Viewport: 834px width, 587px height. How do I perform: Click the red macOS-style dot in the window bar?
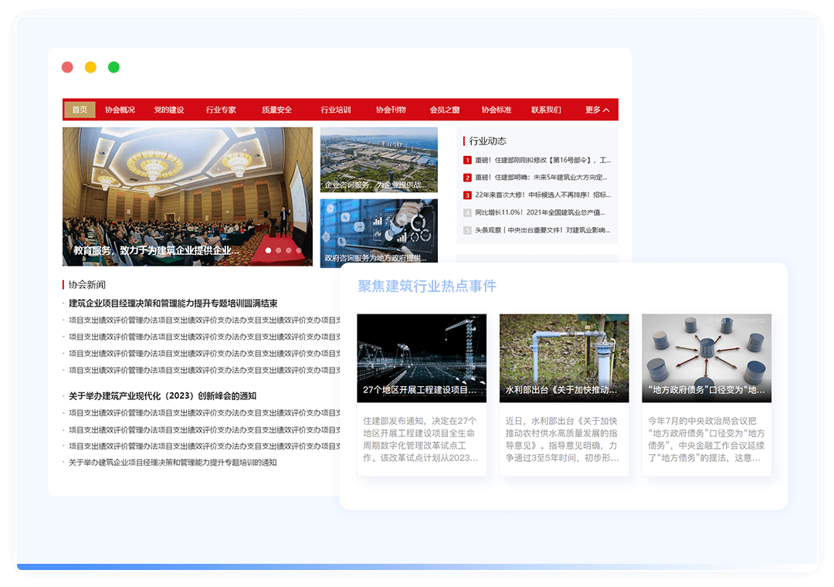click(67, 67)
